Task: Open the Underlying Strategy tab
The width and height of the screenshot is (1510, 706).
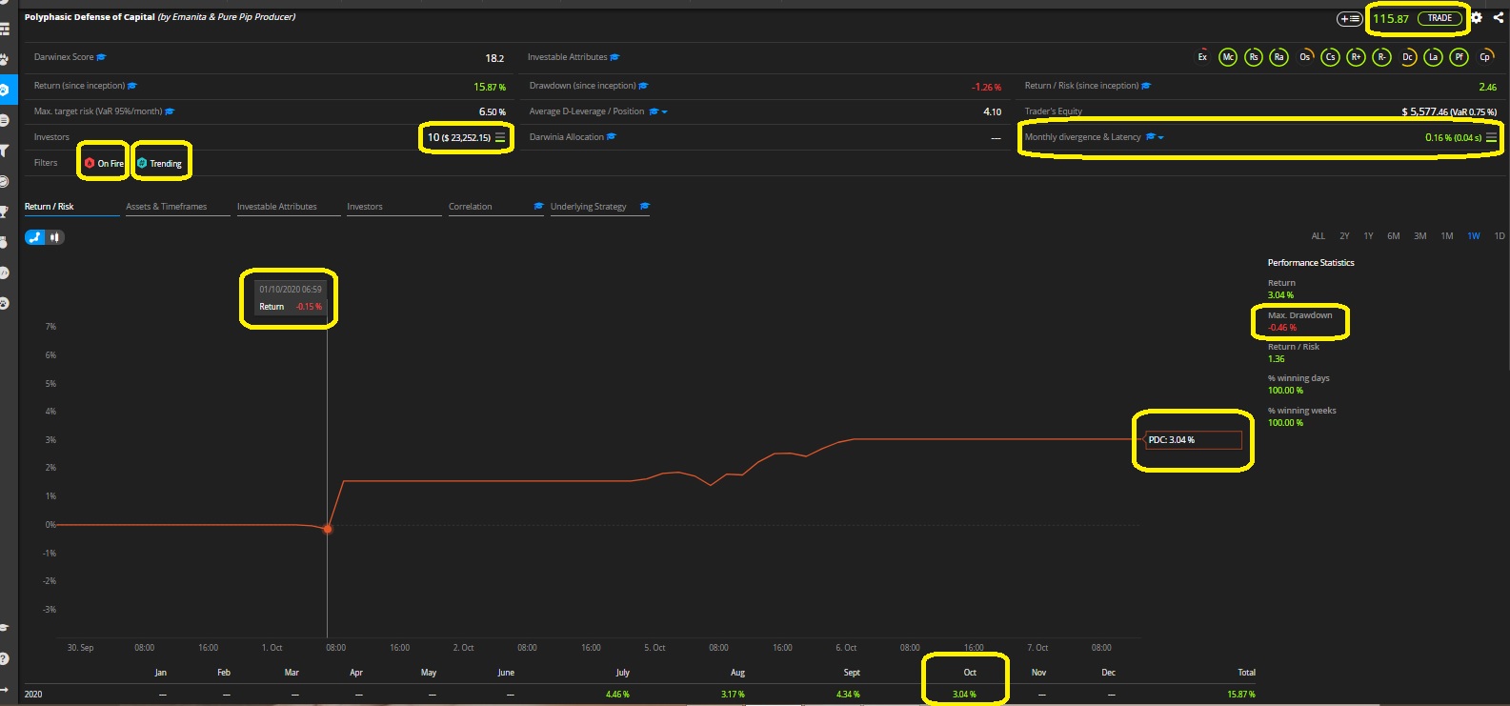Action: [x=589, y=207]
